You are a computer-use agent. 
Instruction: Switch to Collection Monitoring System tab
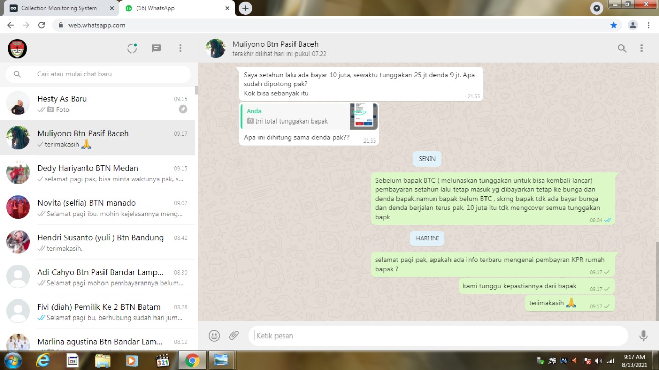[x=59, y=8]
